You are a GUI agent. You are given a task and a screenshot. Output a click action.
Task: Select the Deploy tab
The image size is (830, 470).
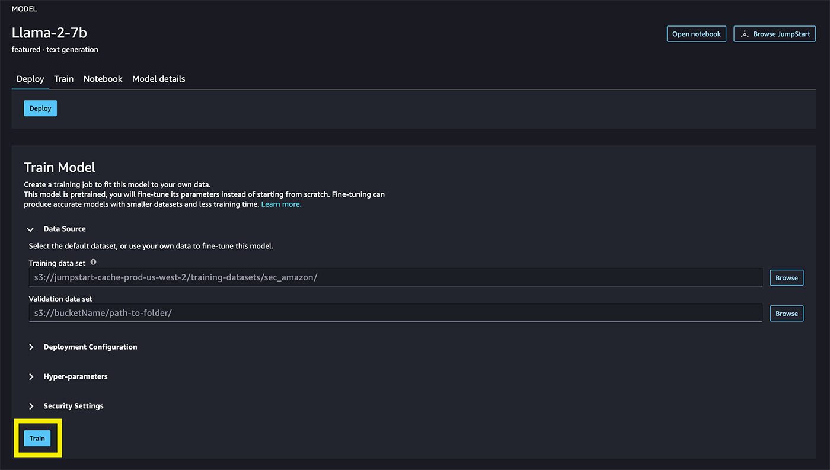pyautogui.click(x=30, y=79)
